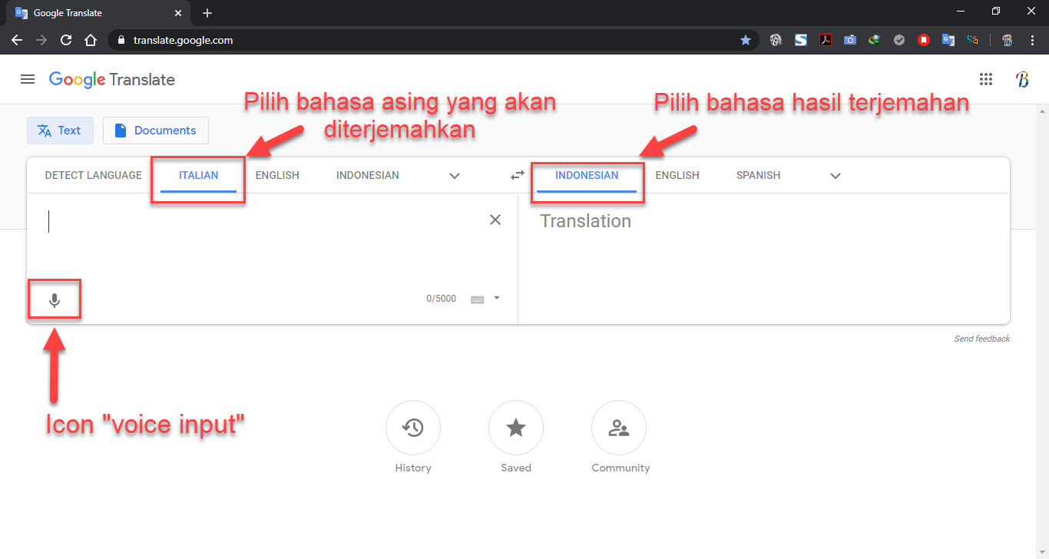The image size is (1049, 559).
Task: Expand more source languages chevron
Action: coord(455,176)
